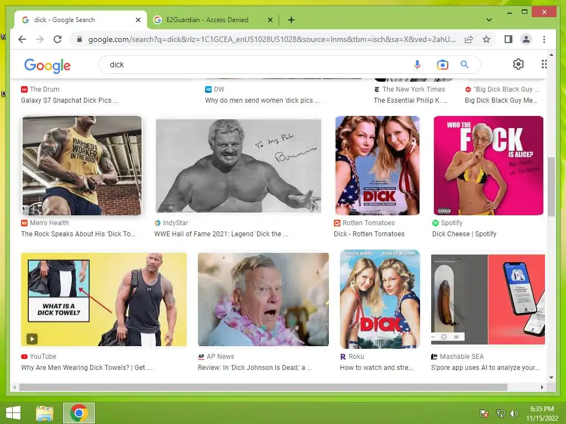Click the browser forward arrow
Screen dimensions: 566x424
click(x=40, y=39)
